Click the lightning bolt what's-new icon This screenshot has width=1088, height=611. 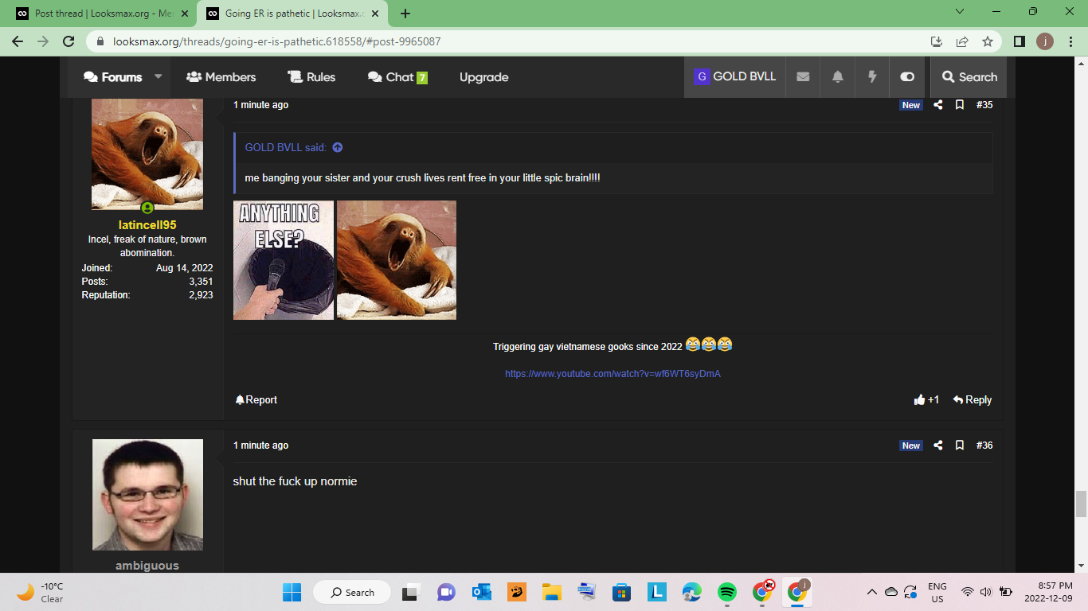[872, 77]
